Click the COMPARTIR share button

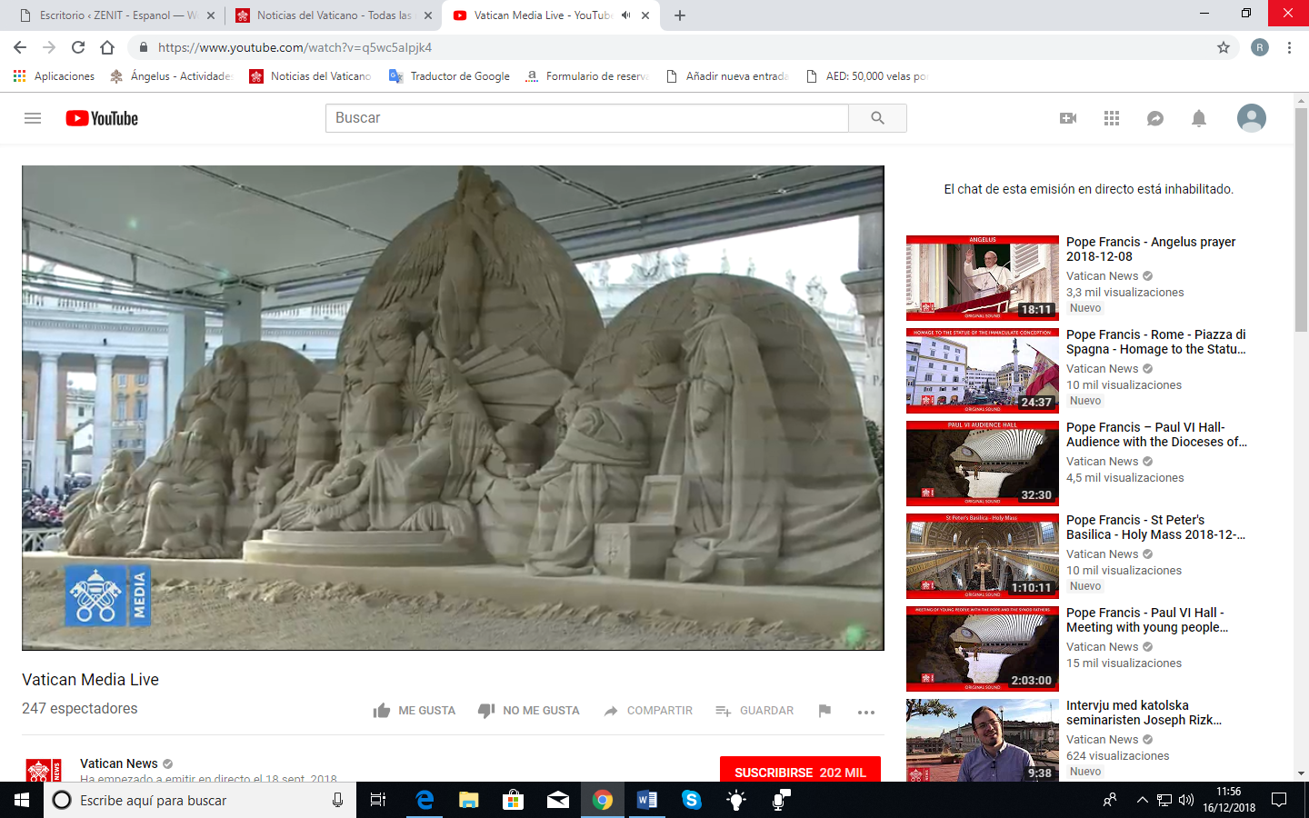coord(648,711)
